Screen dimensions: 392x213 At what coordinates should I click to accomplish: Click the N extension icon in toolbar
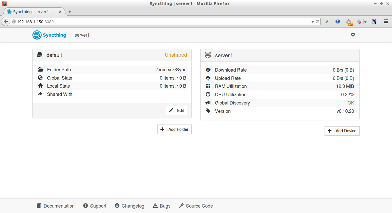[374, 21]
